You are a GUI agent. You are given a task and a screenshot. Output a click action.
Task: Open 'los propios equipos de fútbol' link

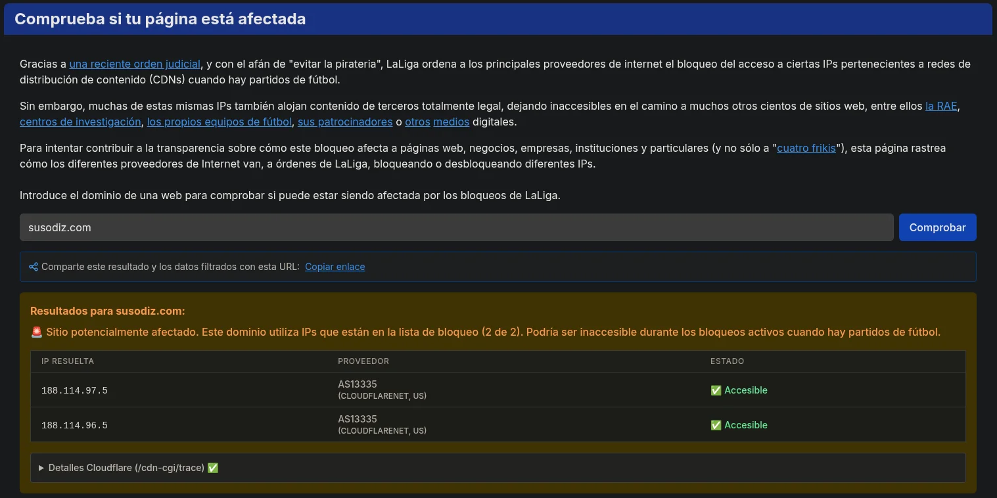point(219,122)
